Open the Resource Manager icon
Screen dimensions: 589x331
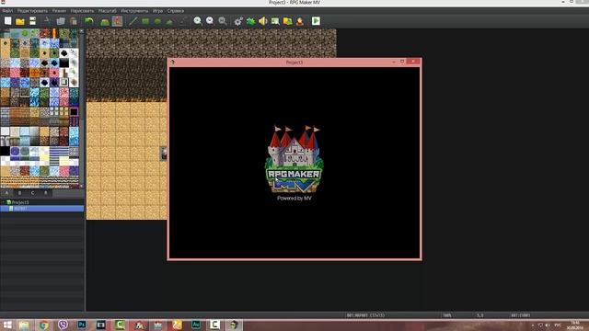pos(288,21)
